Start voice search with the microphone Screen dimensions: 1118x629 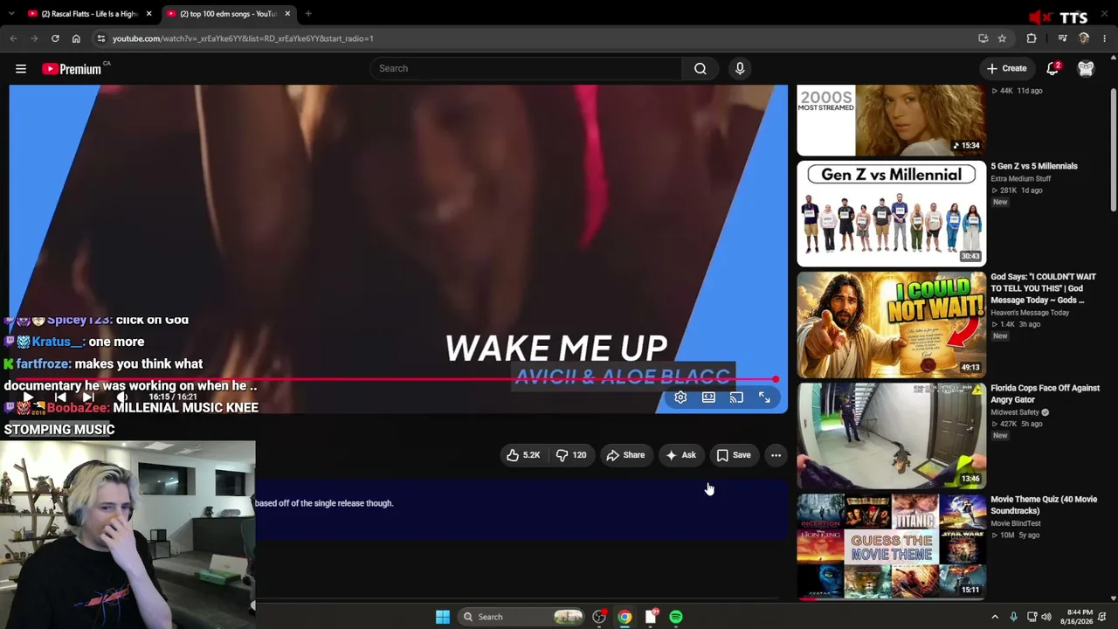coord(740,68)
